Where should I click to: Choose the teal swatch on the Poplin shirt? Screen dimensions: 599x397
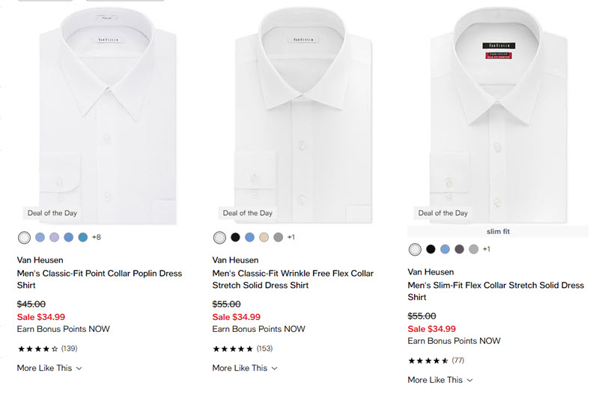83,237
